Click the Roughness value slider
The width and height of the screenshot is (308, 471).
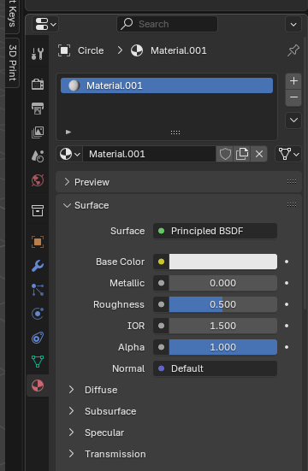coord(223,304)
